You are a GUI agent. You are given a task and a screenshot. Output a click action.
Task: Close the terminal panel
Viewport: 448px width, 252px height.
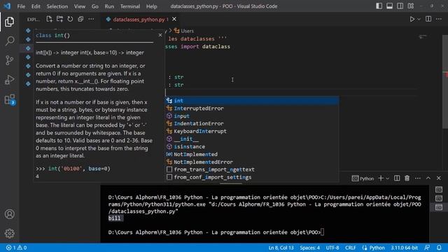[x=439, y=178]
